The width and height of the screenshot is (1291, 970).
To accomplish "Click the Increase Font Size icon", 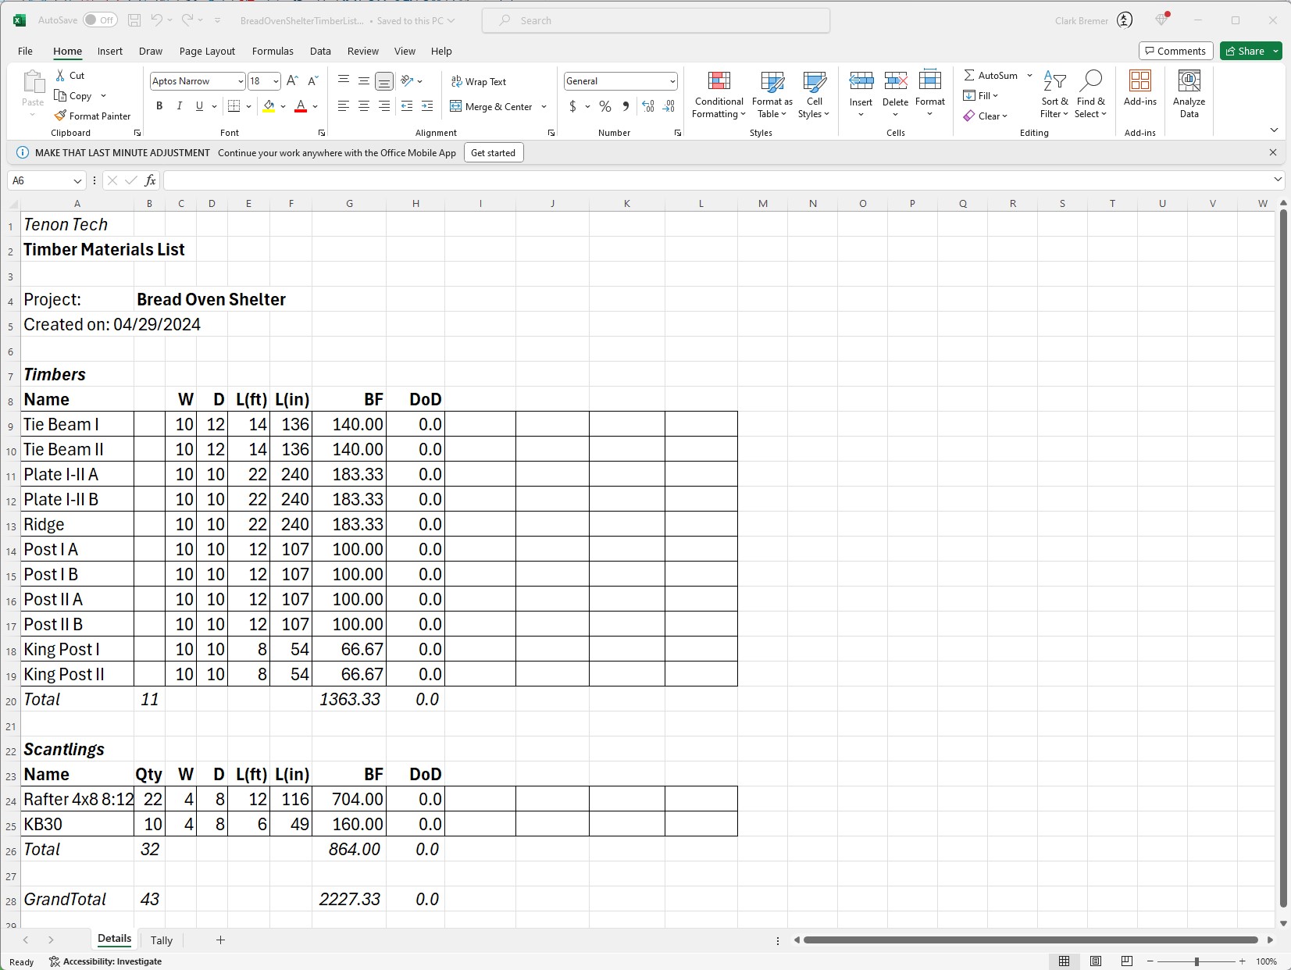I will (x=292, y=81).
